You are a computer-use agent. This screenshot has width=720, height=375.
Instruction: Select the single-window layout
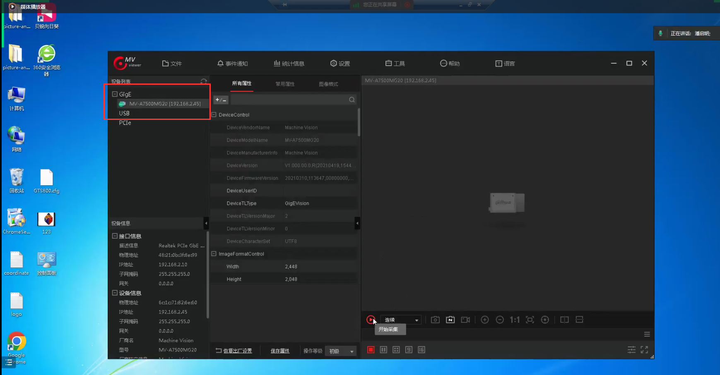coord(371,350)
